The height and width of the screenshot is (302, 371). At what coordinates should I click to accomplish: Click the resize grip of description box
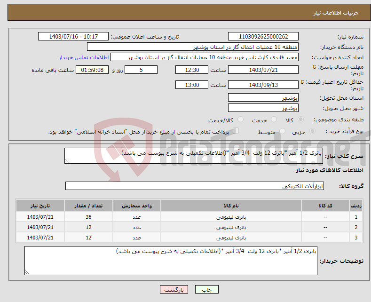67,161
